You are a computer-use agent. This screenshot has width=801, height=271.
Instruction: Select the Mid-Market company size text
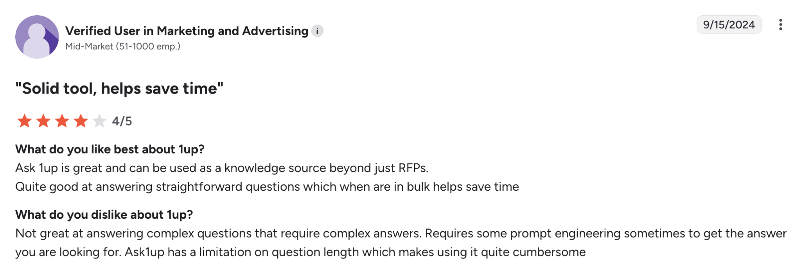123,47
